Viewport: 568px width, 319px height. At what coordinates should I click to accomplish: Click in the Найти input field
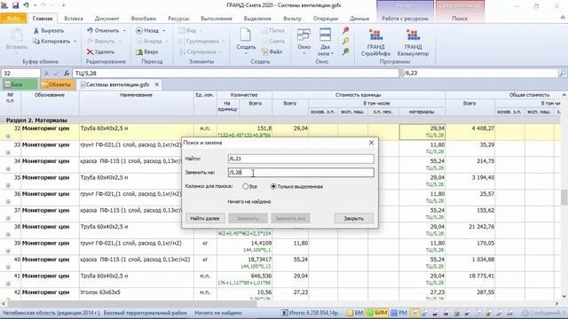tap(301, 159)
